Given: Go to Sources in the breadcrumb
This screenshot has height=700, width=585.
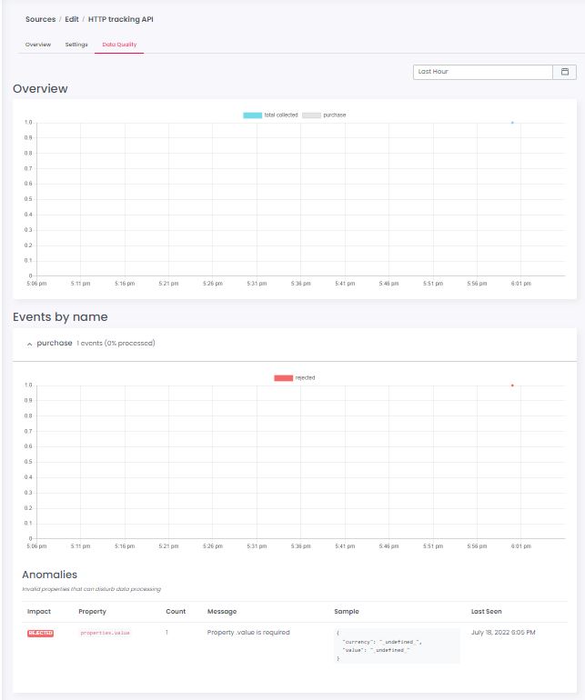Looking at the screenshot, I should 40,19.
